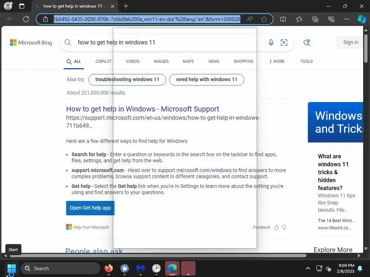This screenshot has height=277, width=370.
Task: Open the 9:09 PM clock and calendar
Action: pyautogui.click(x=346, y=268)
